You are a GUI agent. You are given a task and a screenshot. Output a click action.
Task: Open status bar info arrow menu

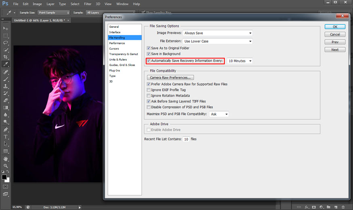(79, 207)
